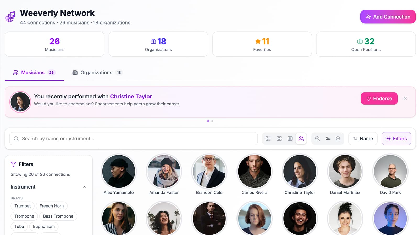Open the 11 Favorites stat card
419x235 pixels.
coord(262,44)
